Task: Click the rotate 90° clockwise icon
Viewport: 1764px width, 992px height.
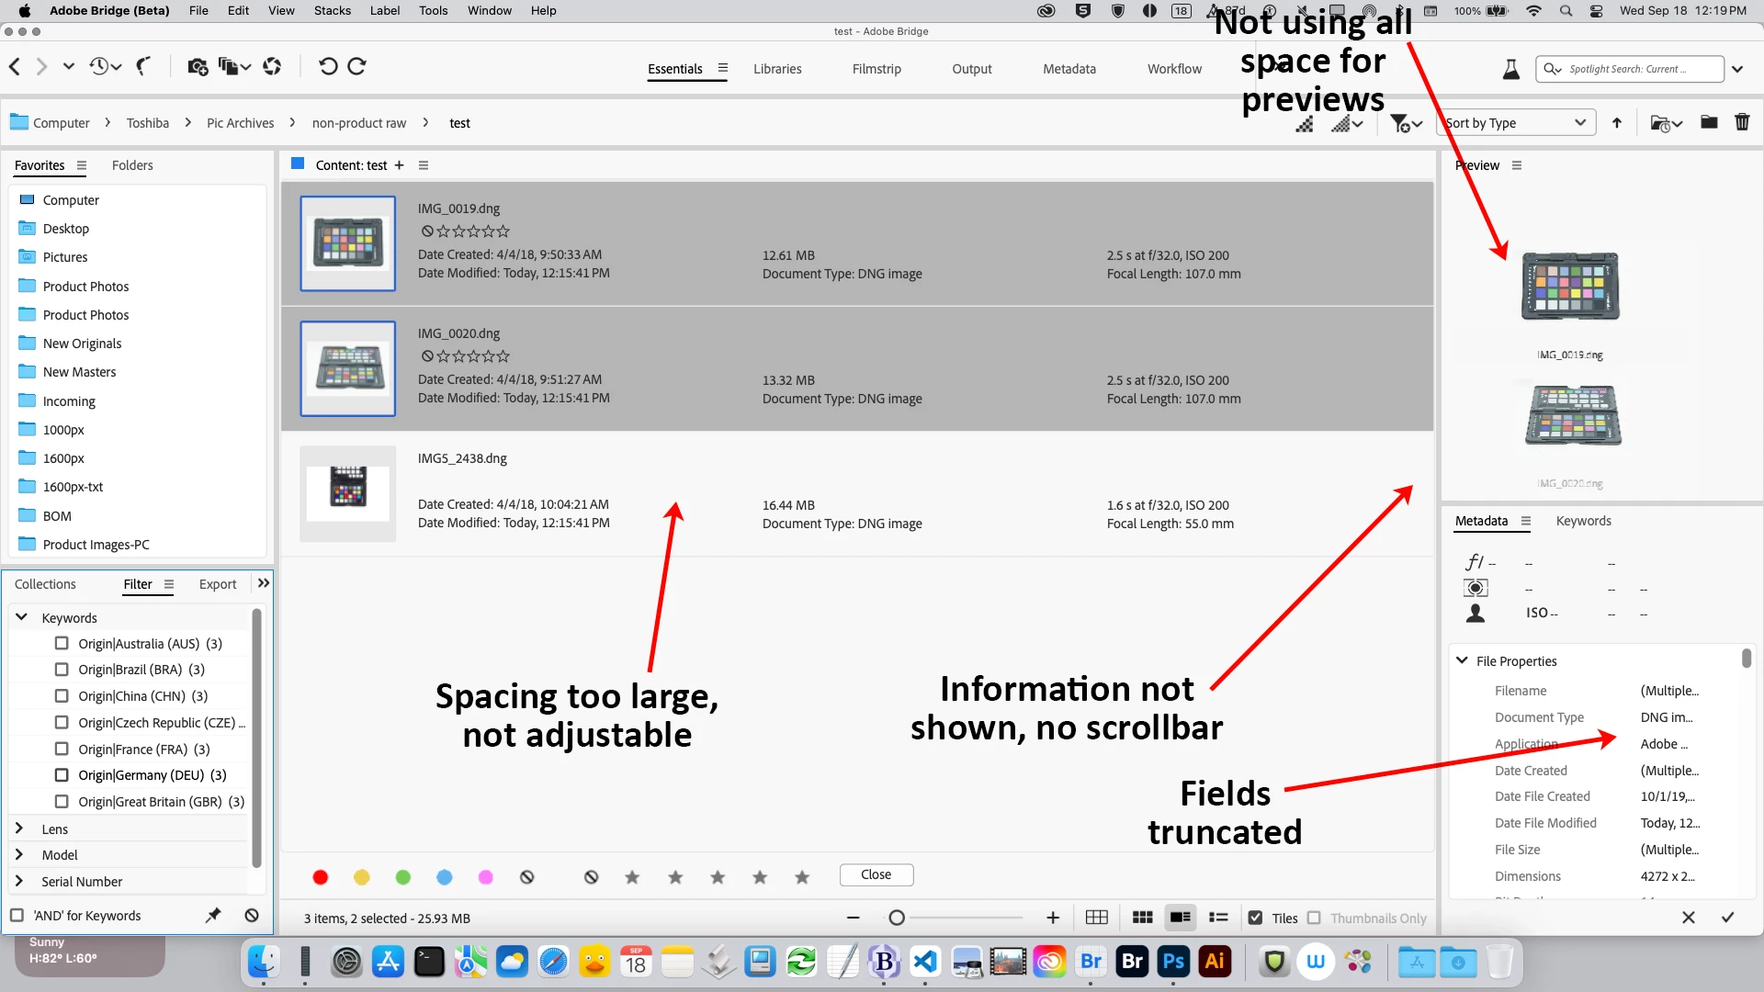Action: (357, 66)
